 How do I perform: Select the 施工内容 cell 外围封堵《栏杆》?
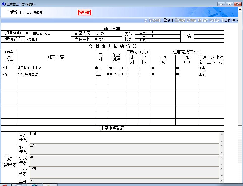point(56,68)
